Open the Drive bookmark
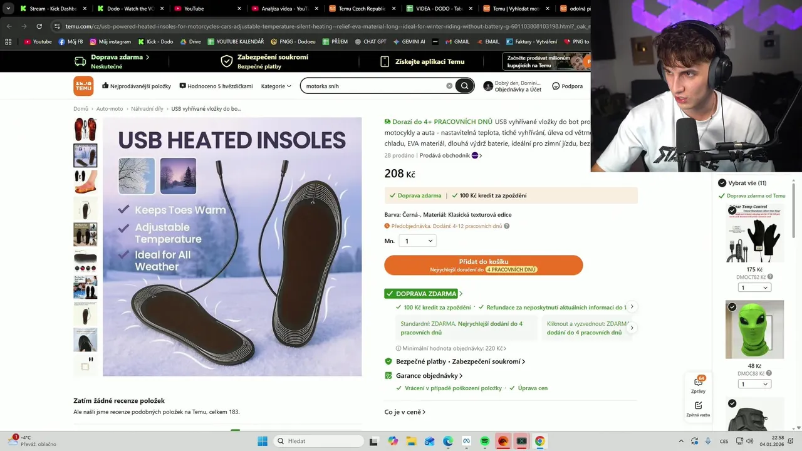802x451 pixels. (190, 42)
